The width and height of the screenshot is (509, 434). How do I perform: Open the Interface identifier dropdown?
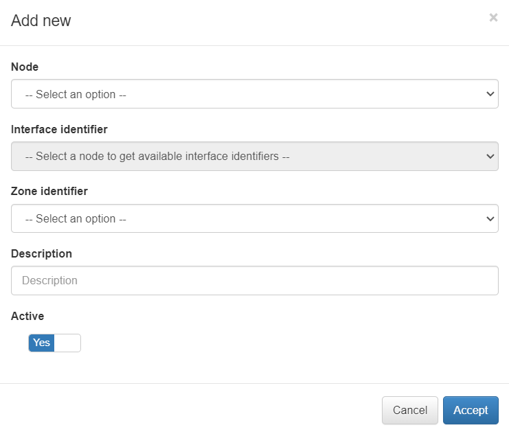[254, 156]
